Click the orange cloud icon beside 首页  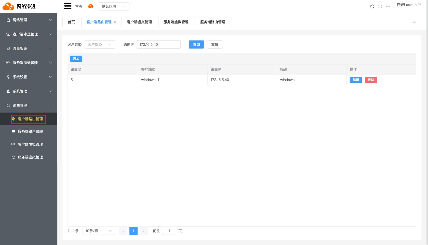[x=90, y=6]
